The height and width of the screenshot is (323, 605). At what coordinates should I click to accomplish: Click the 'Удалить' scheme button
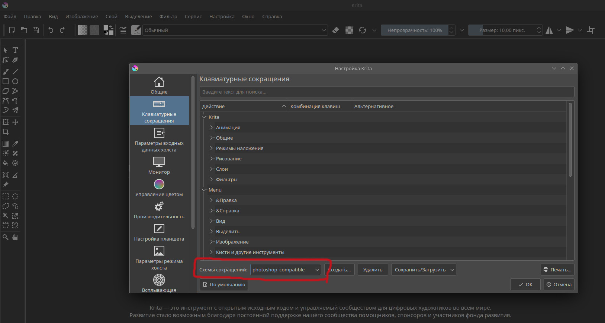coord(373,270)
